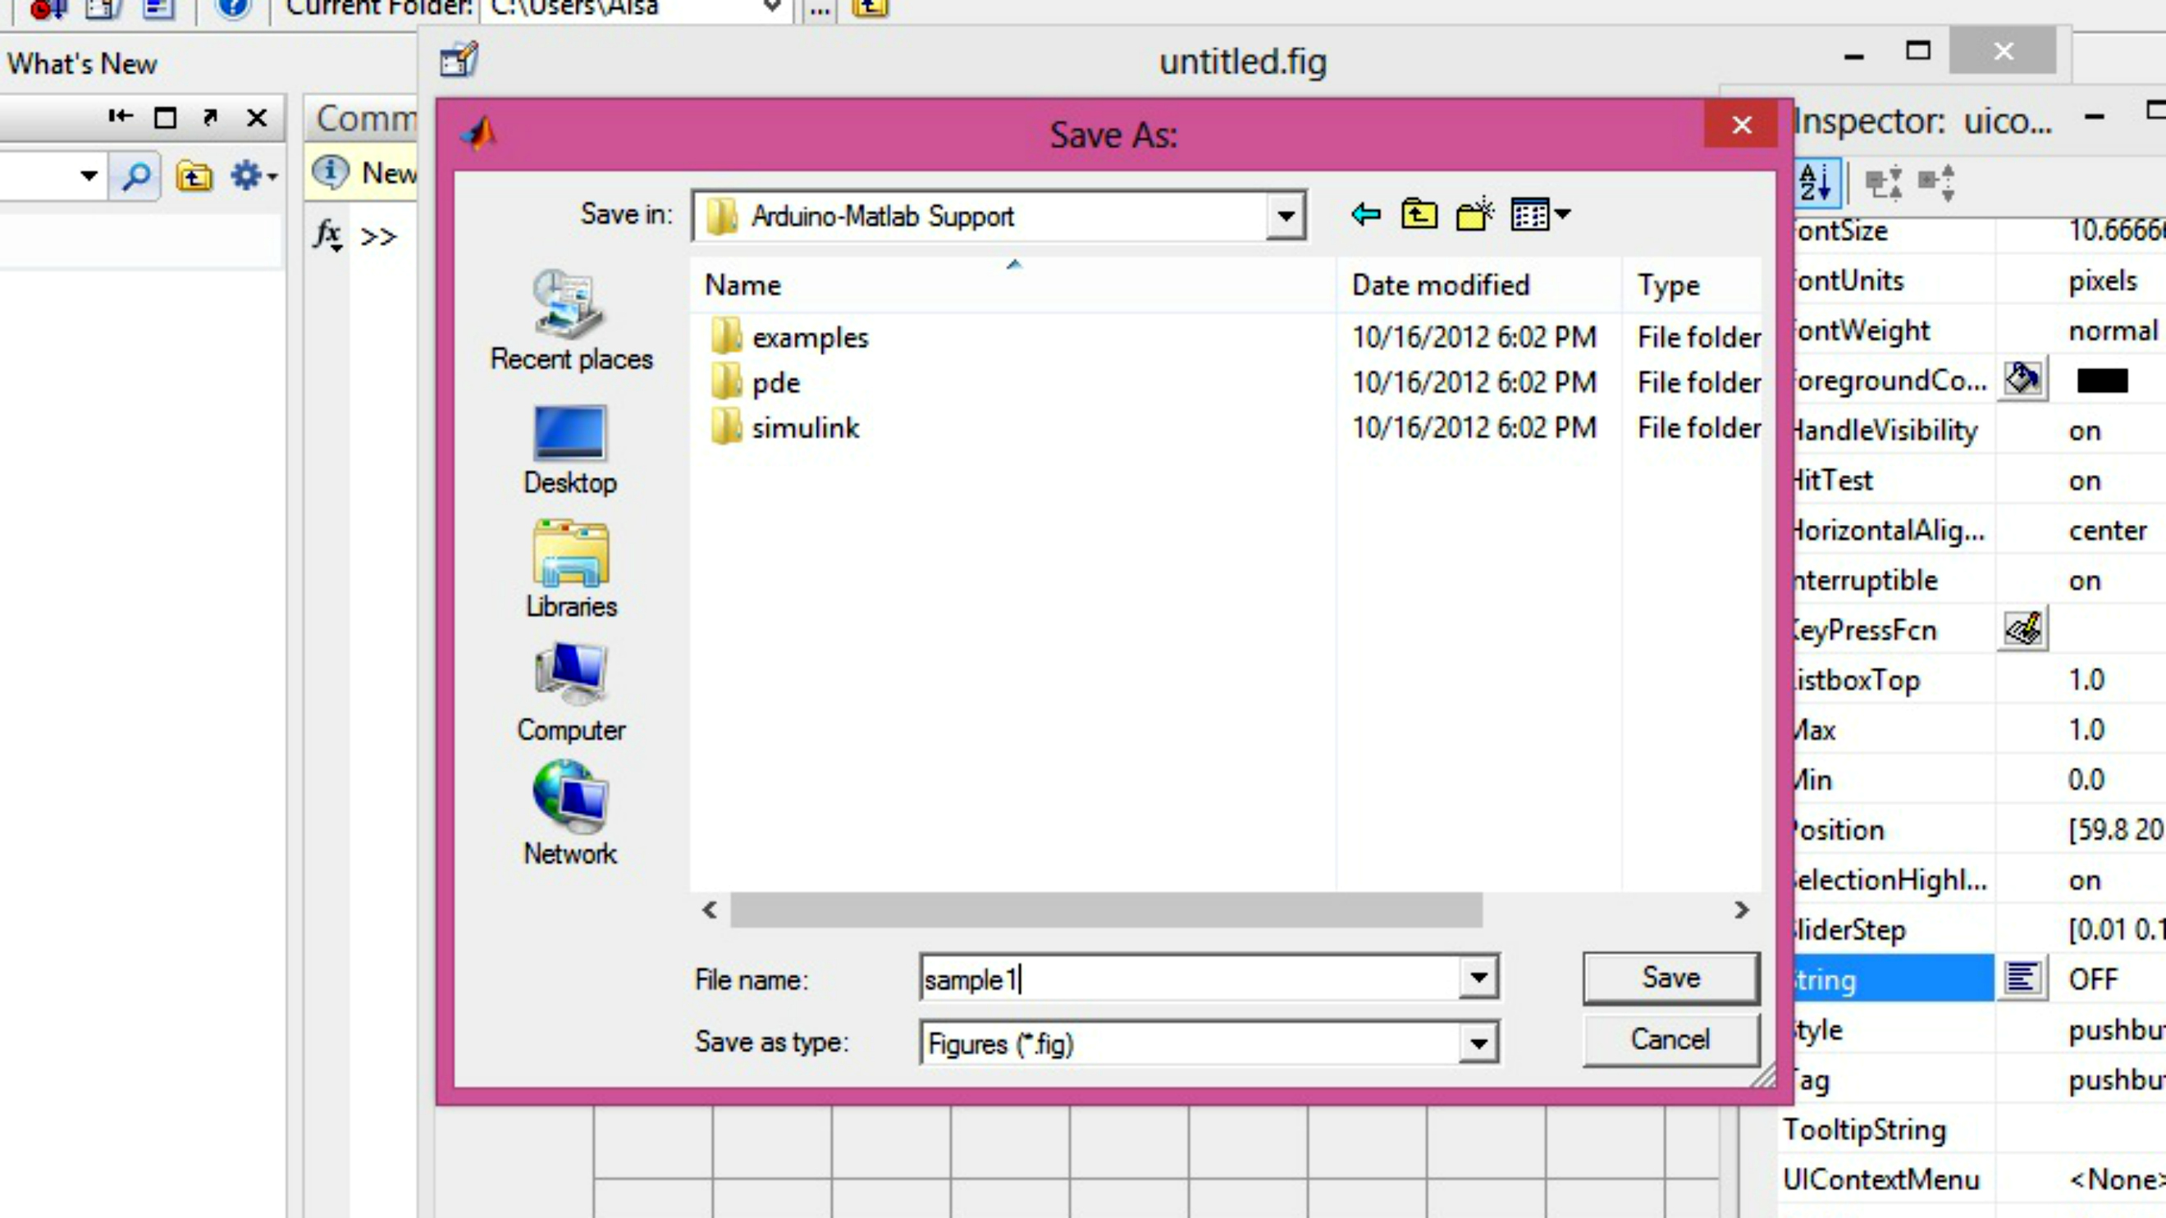Viewport: 2166px width, 1218px height.
Task: Open the Save as type dropdown
Action: coord(1478,1044)
